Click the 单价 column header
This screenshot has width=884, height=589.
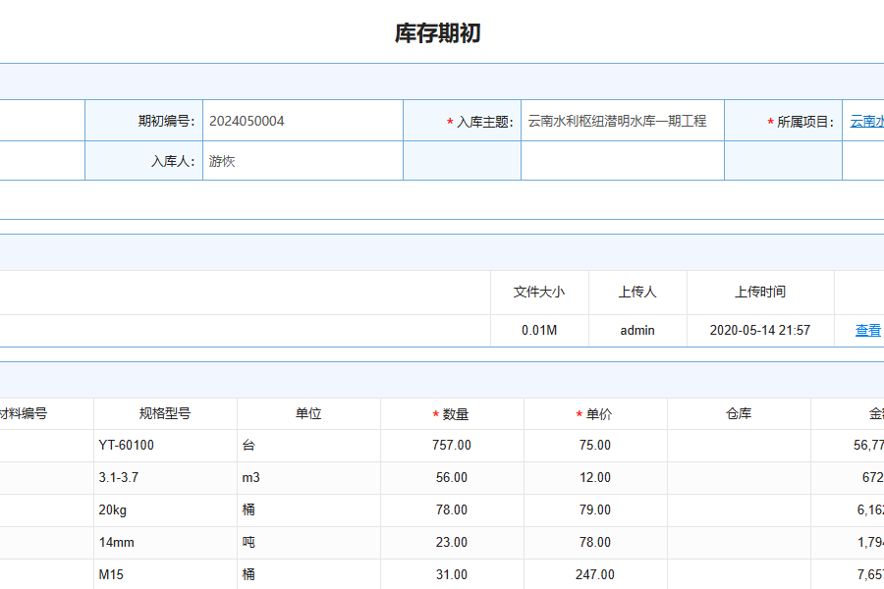click(595, 414)
